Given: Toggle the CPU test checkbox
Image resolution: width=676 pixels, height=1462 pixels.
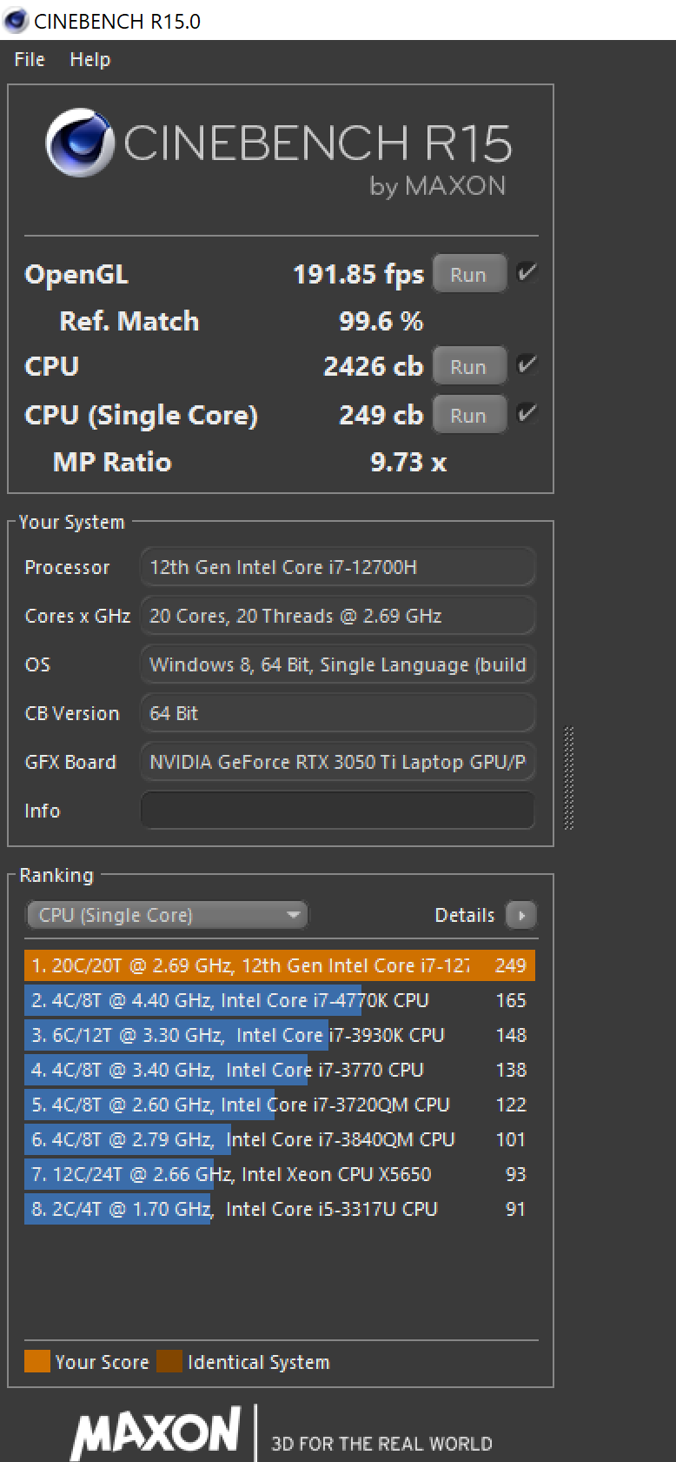Looking at the screenshot, I should click(526, 364).
